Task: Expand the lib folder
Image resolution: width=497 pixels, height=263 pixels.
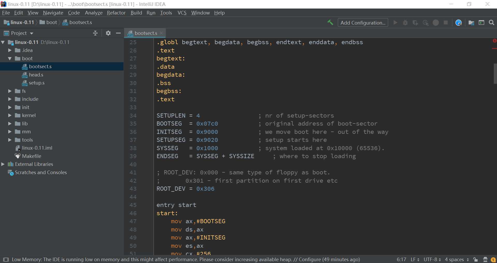Action: (x=10, y=123)
